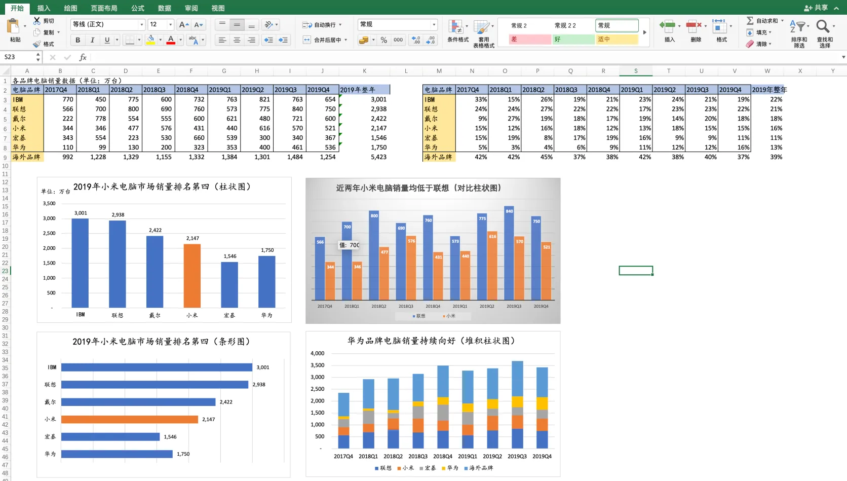
Task: Increase the cell indent
Action: (x=283, y=40)
